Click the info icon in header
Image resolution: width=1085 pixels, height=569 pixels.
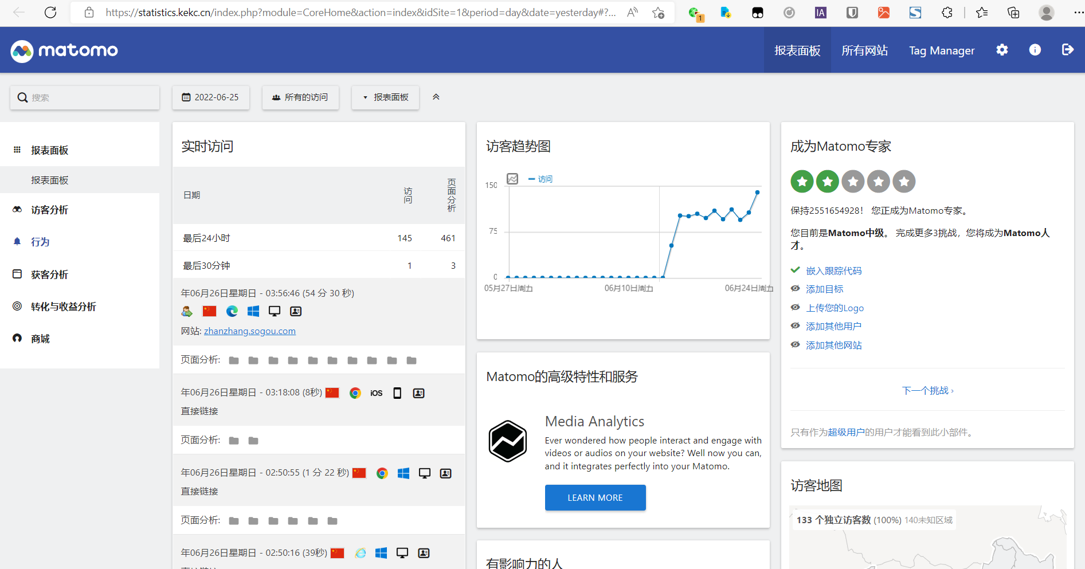point(1035,50)
